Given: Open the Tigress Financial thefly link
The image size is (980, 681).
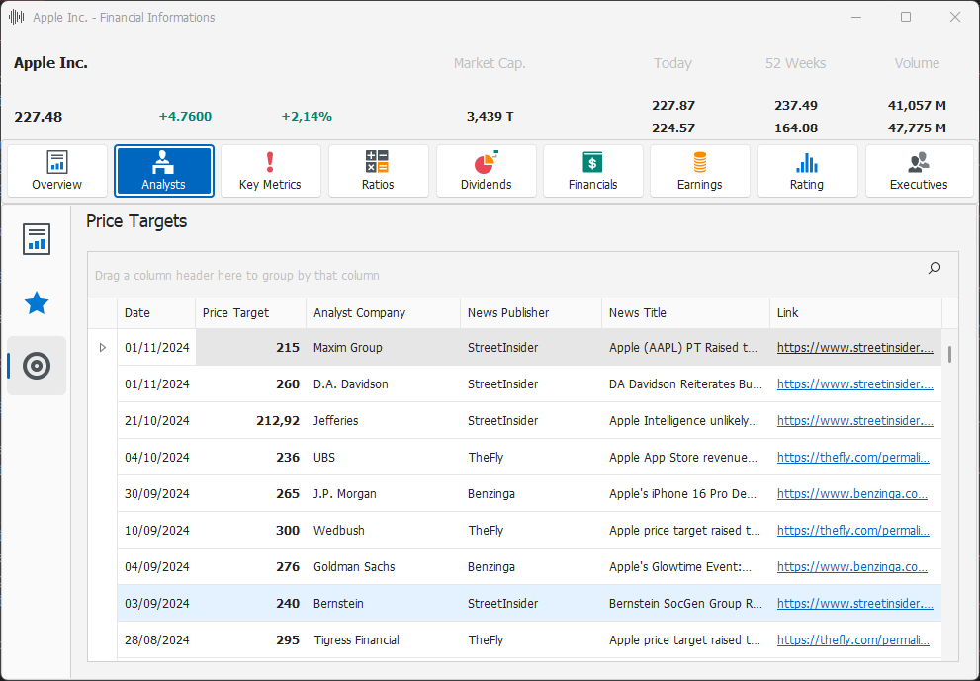Looking at the screenshot, I should click(x=853, y=639).
